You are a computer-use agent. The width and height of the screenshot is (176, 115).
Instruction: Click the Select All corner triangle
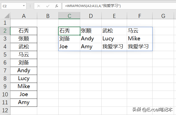[7, 15]
